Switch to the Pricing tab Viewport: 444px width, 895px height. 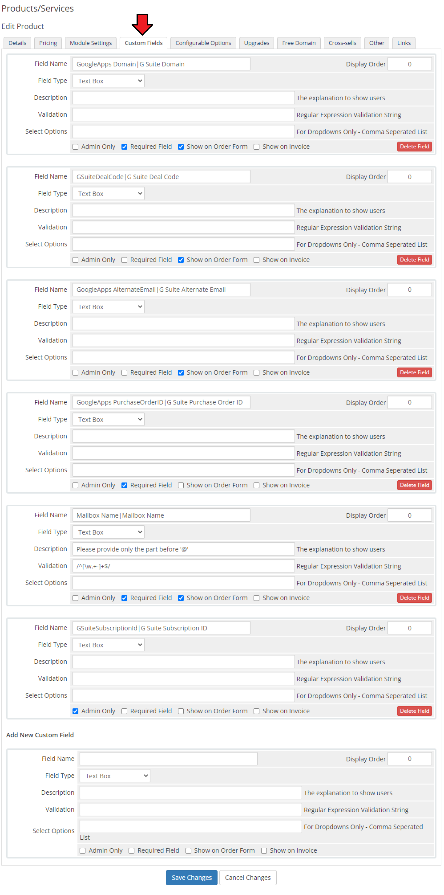(x=48, y=43)
